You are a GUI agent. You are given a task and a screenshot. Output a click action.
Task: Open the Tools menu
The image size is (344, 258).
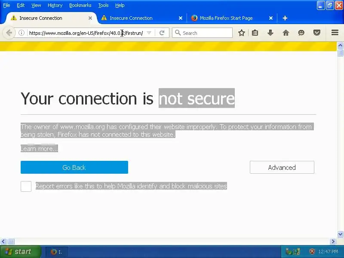(103, 5)
